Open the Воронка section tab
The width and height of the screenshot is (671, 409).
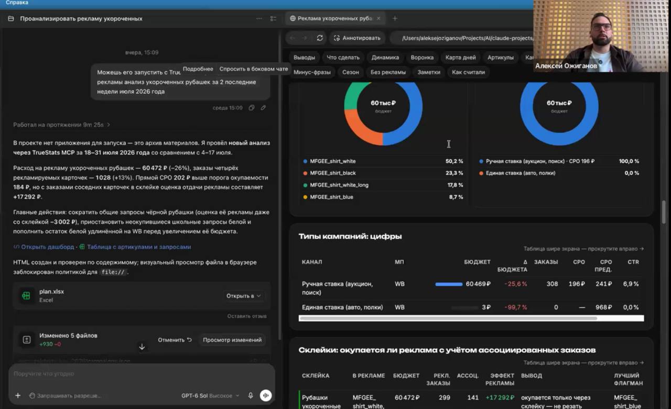click(x=422, y=58)
